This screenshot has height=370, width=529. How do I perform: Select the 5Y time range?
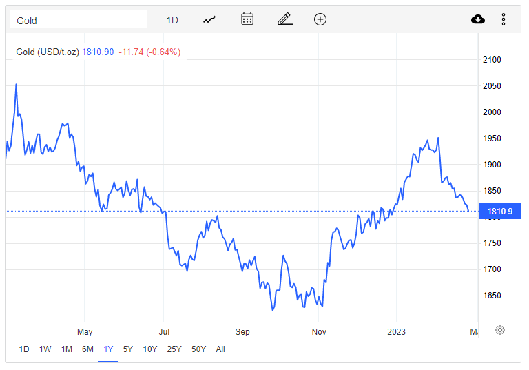128,349
